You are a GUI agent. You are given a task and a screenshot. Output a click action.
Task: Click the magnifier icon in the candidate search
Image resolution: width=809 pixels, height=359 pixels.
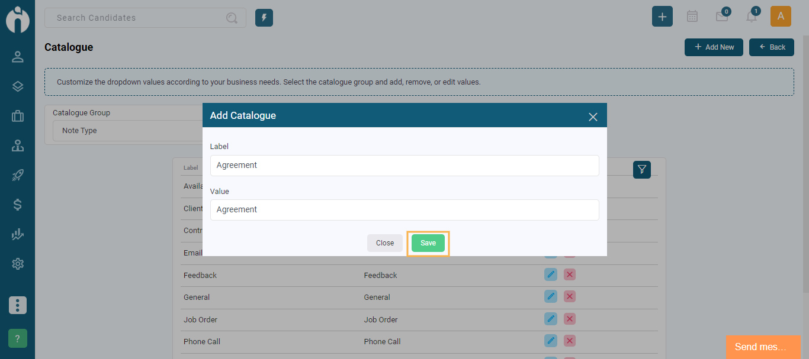232,18
